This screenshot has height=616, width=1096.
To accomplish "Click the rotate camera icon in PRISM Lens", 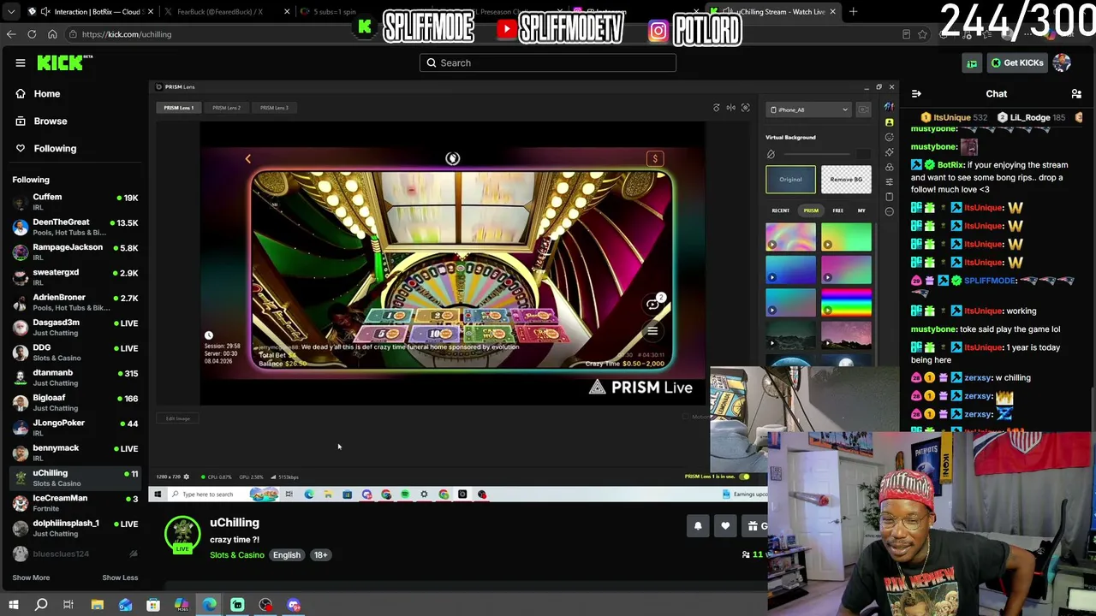I will 717,108.
